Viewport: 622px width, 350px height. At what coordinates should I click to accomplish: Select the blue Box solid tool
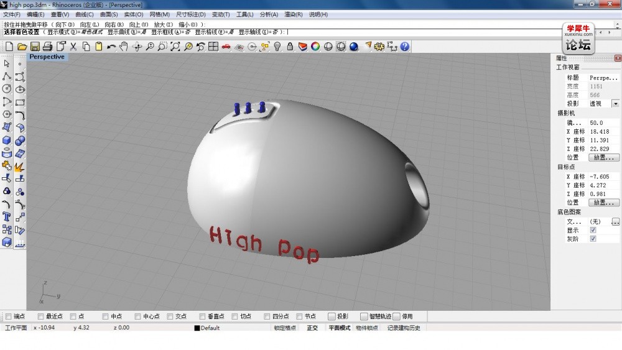point(7,140)
